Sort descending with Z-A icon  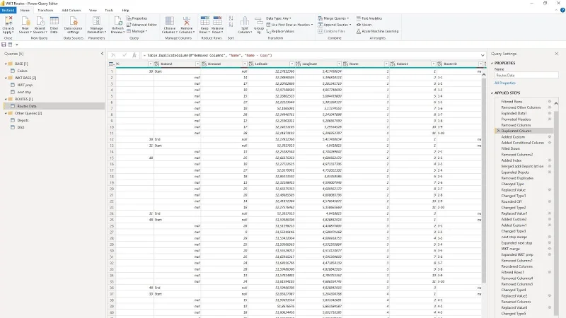pyautogui.click(x=231, y=25)
